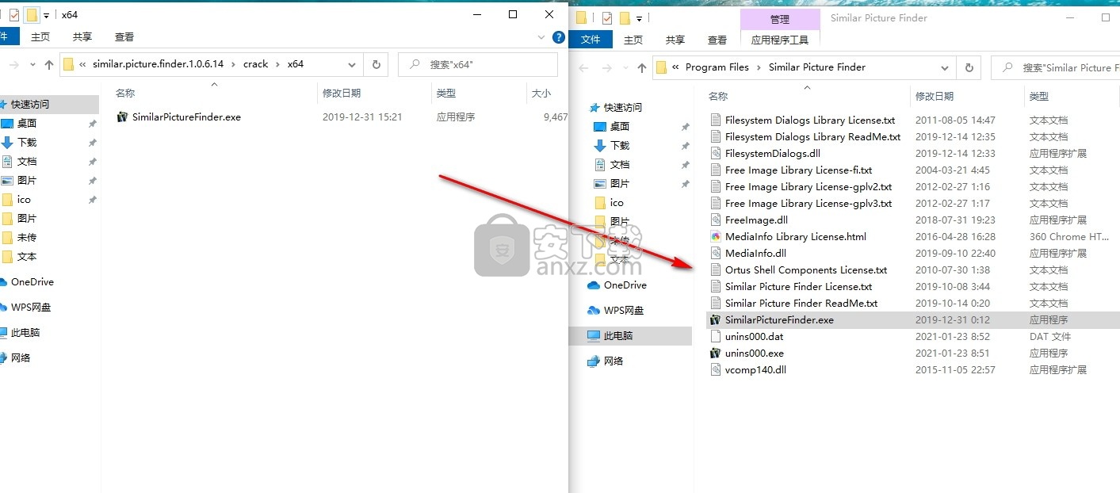Open 应用程序工具 tab
This screenshot has width=1120, height=493.
coord(780,40)
